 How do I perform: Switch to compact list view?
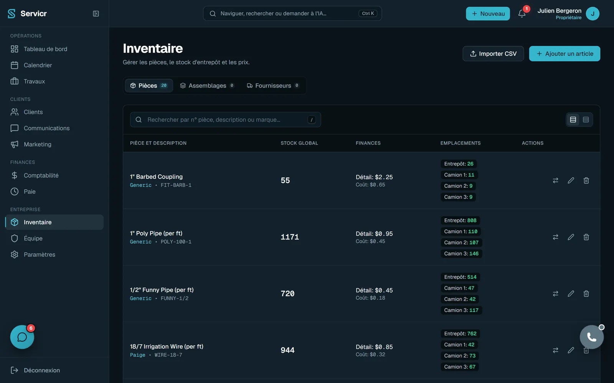click(586, 119)
